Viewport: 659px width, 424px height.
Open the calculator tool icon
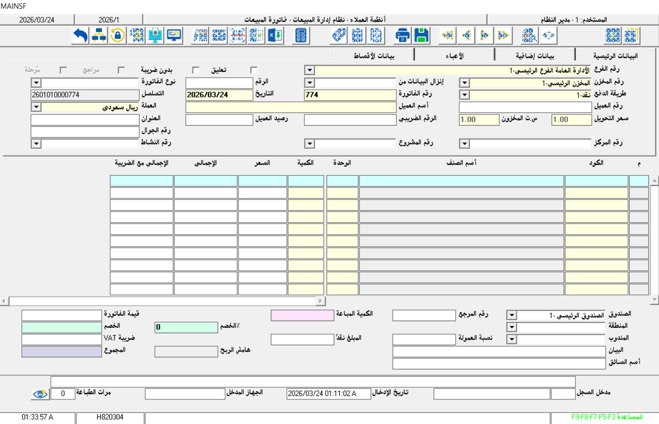point(301,35)
